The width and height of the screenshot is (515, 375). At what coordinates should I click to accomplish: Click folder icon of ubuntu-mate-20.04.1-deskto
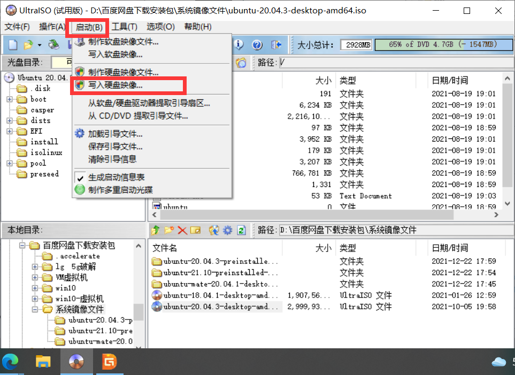(x=157, y=284)
